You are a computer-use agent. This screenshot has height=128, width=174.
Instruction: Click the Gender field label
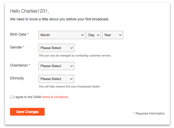pos(16,47)
